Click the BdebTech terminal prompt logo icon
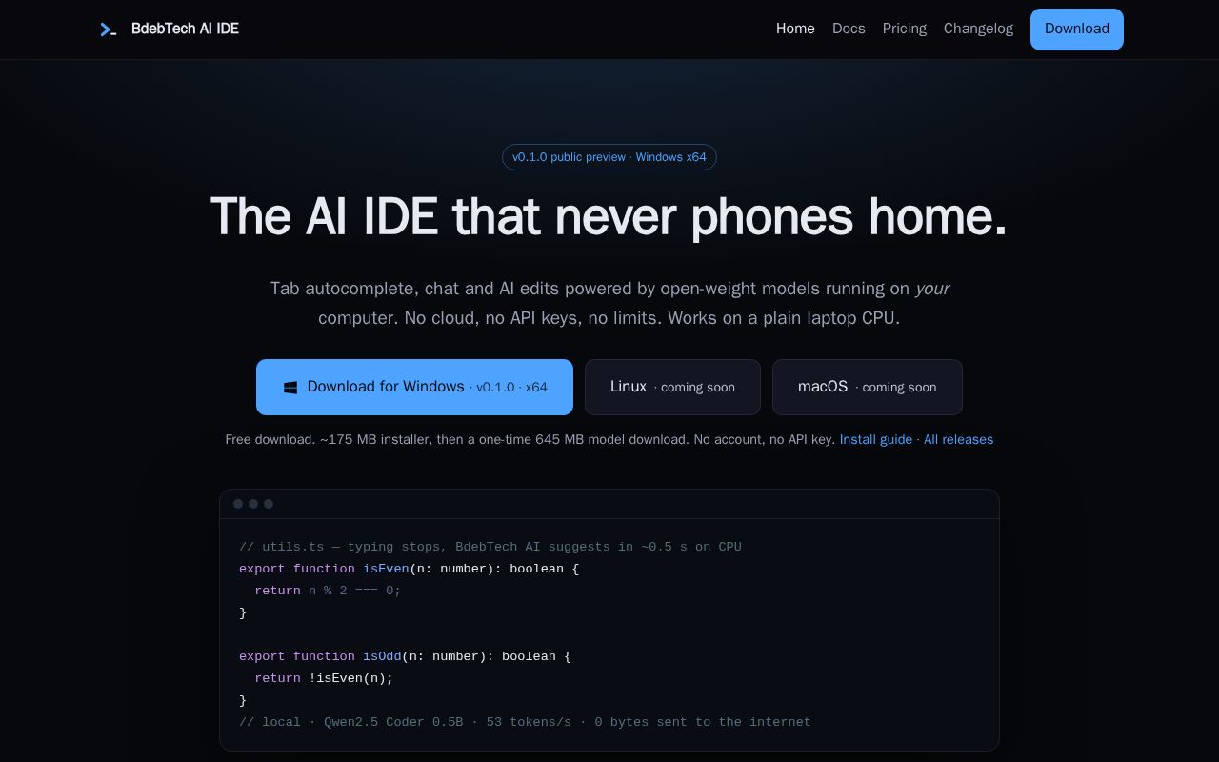 [109, 30]
